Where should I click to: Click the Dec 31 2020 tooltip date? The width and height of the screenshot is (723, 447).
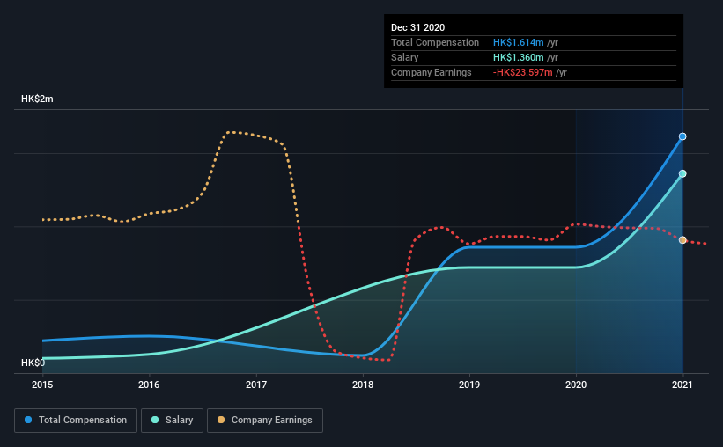(x=417, y=27)
